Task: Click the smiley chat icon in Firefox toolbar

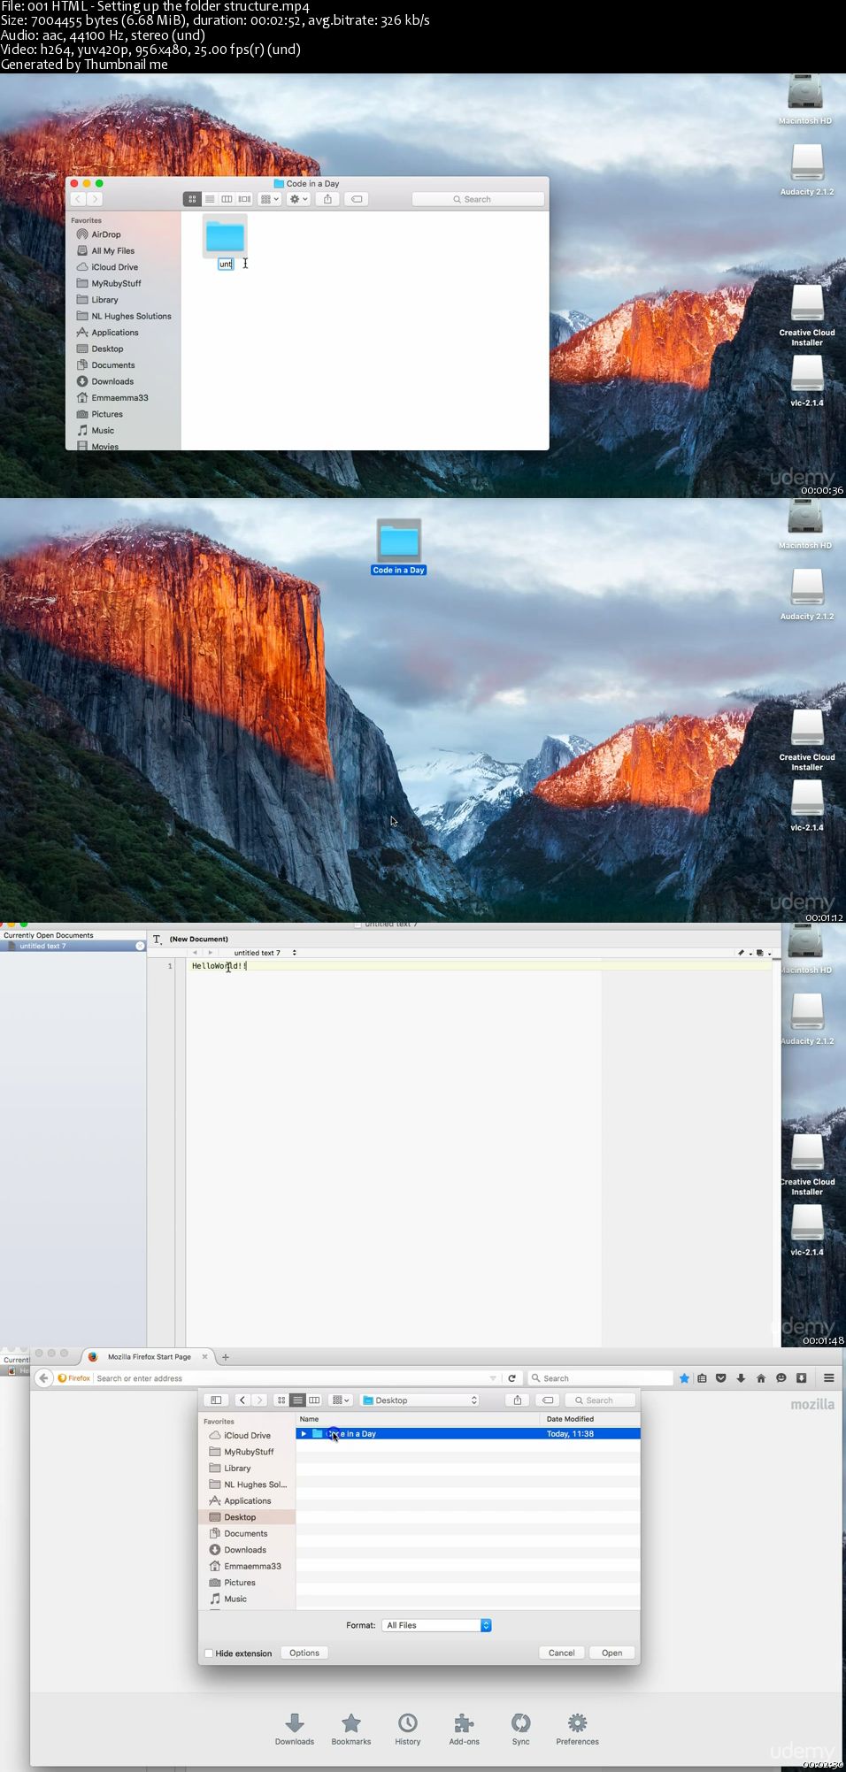Action: [781, 1378]
